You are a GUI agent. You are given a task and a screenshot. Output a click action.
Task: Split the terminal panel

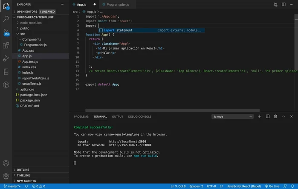(268, 116)
